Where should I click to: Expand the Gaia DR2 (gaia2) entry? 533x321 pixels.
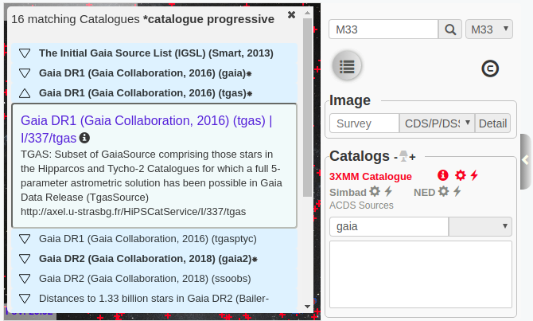point(25,259)
